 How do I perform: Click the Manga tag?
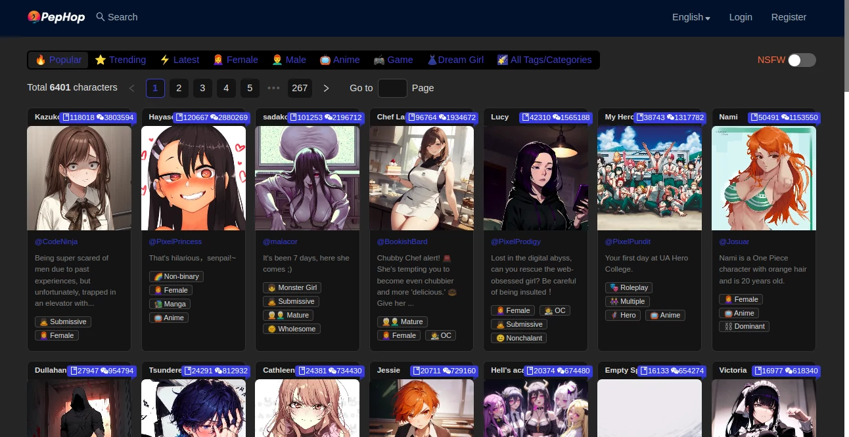click(170, 304)
